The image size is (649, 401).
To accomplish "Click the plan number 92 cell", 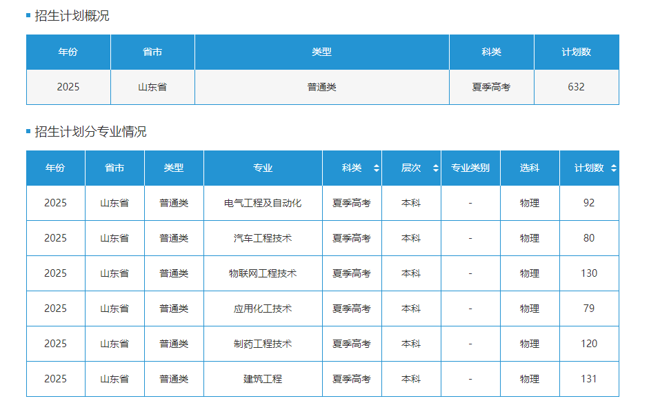I will [589, 204].
